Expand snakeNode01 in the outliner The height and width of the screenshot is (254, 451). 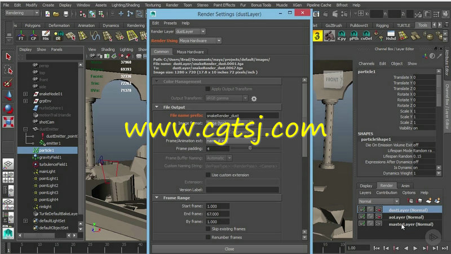[25, 94]
